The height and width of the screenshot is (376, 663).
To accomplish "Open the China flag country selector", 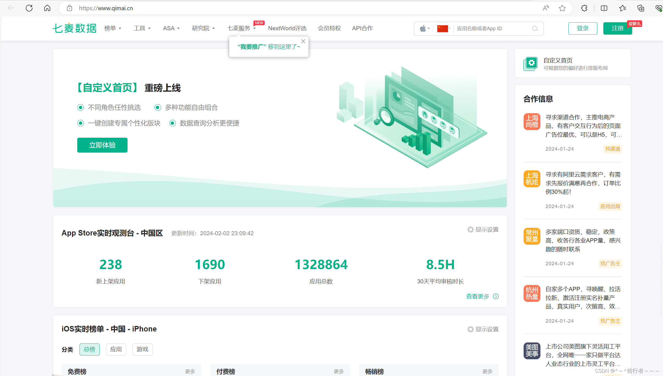I will tap(444, 29).
